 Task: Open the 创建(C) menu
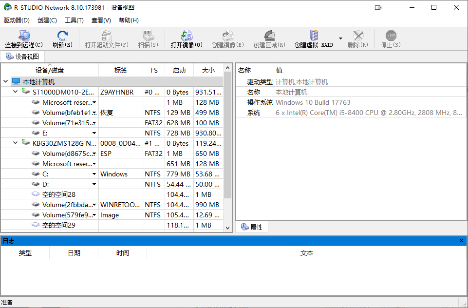tap(47, 20)
